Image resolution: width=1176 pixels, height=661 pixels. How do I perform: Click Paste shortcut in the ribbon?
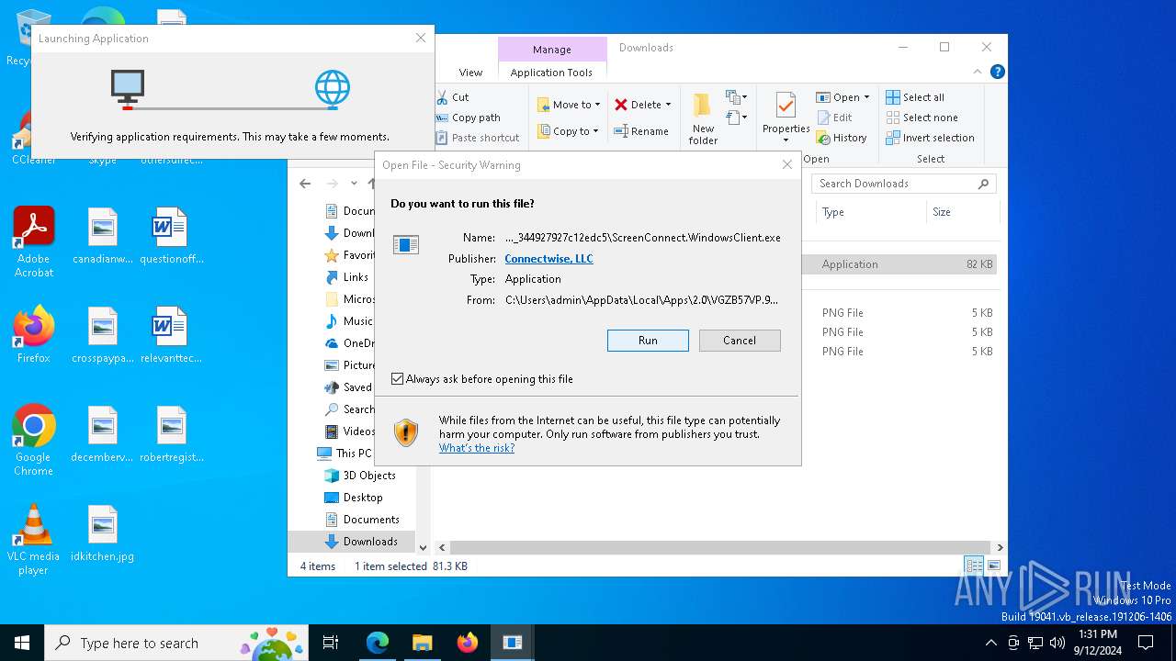click(478, 138)
